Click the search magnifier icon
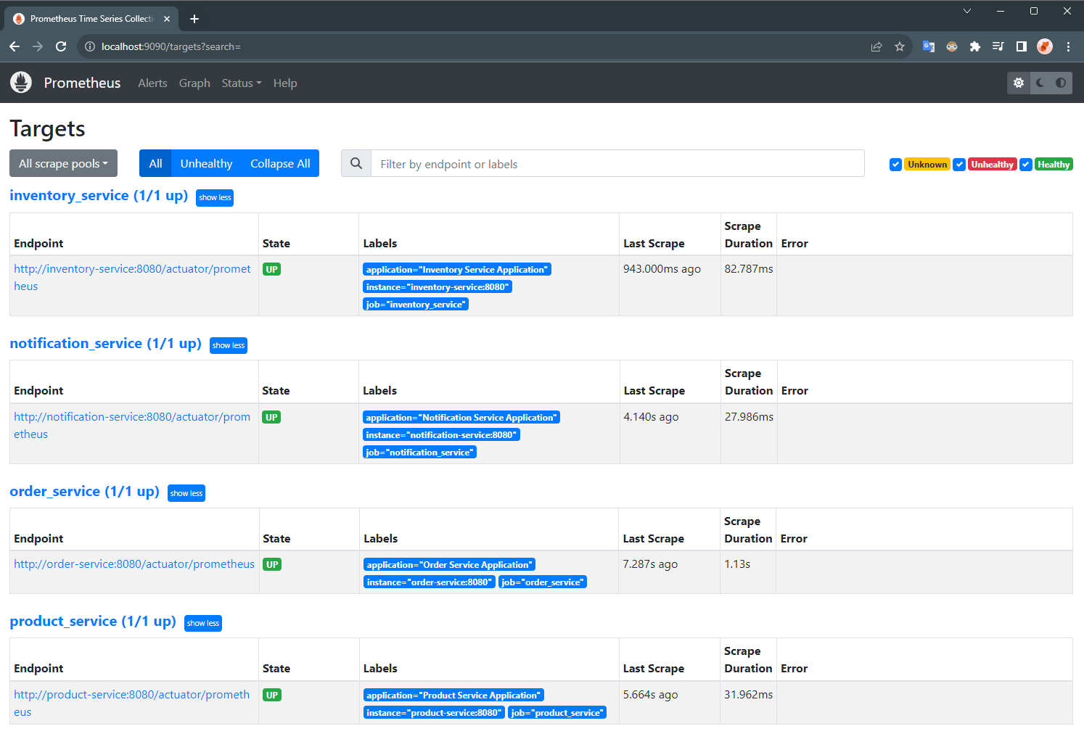 click(x=356, y=163)
